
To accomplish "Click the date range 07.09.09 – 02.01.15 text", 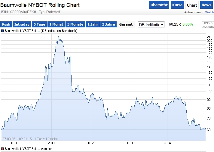I will tap(17, 139).
